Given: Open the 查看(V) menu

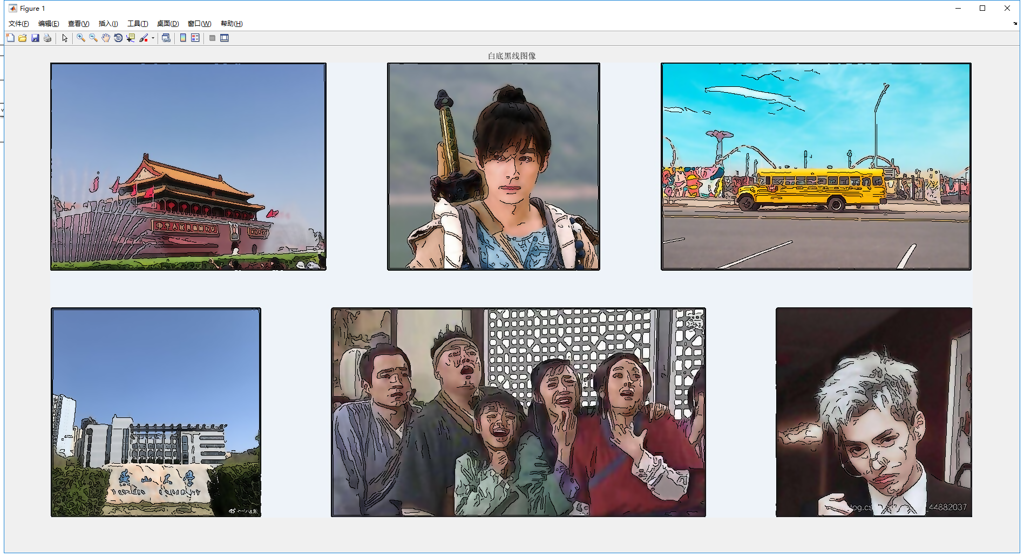Looking at the screenshot, I should click(x=78, y=24).
